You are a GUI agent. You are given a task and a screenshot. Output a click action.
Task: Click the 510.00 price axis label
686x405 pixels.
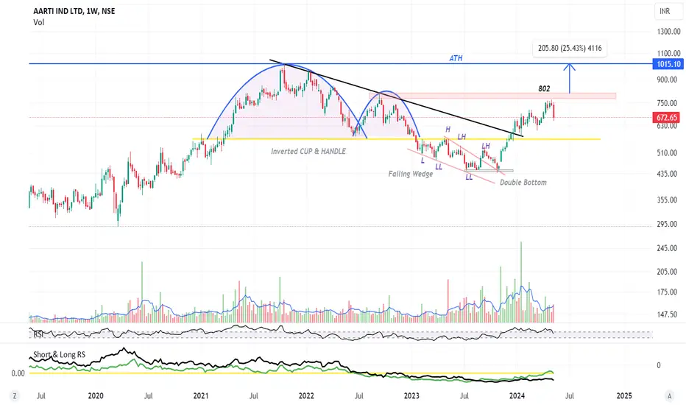click(668, 153)
